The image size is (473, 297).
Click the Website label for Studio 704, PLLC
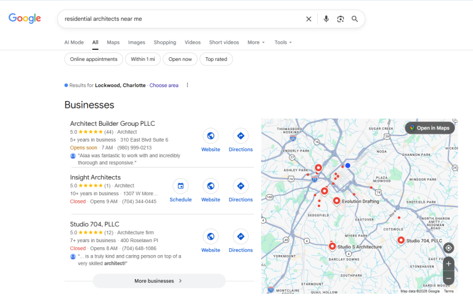point(211,250)
